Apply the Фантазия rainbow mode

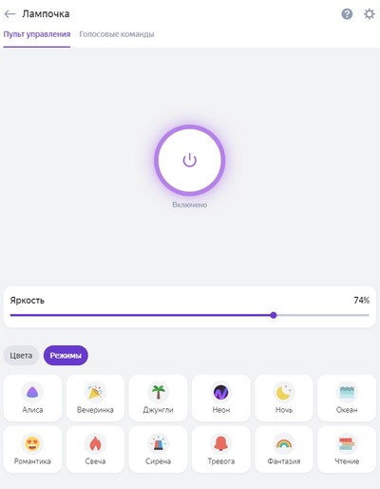(x=284, y=449)
